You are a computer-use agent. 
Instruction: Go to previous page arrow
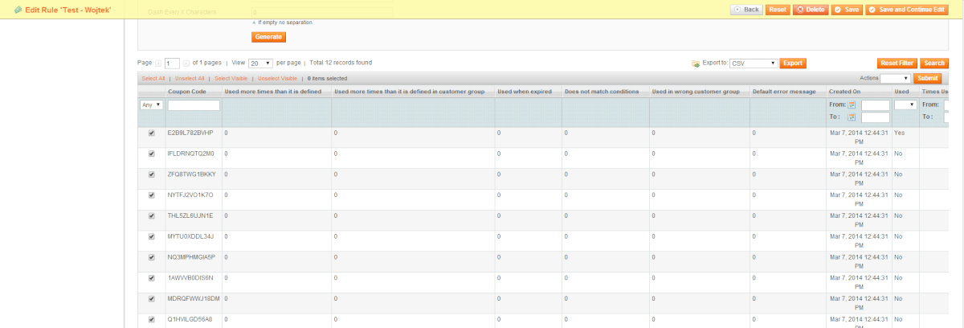tap(157, 63)
